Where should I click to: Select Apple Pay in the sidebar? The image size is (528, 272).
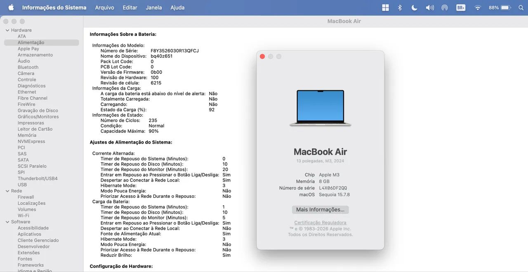(28, 49)
